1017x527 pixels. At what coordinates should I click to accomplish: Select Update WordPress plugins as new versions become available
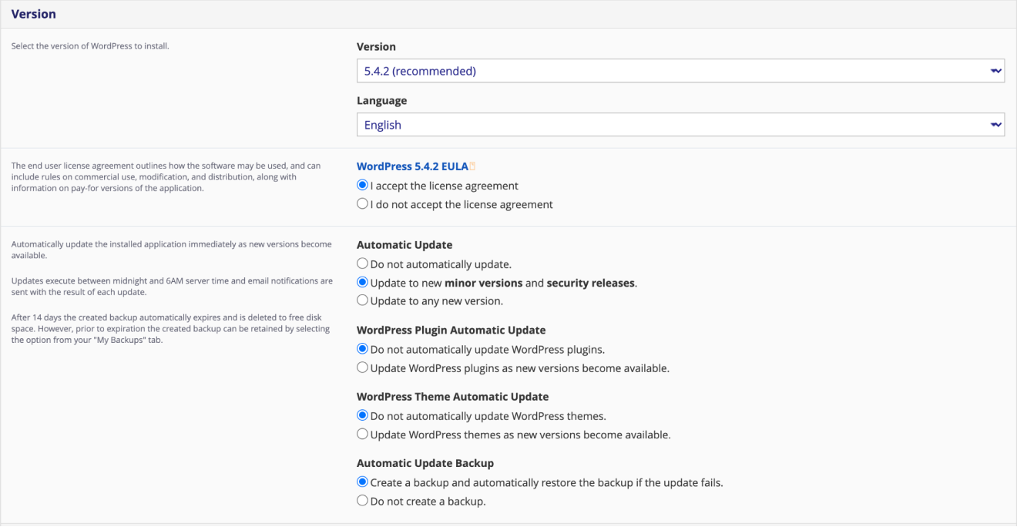click(x=362, y=368)
